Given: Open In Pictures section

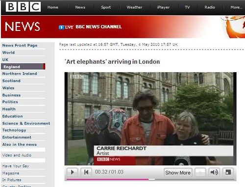Looking at the screenshot, I should (x=12, y=180).
